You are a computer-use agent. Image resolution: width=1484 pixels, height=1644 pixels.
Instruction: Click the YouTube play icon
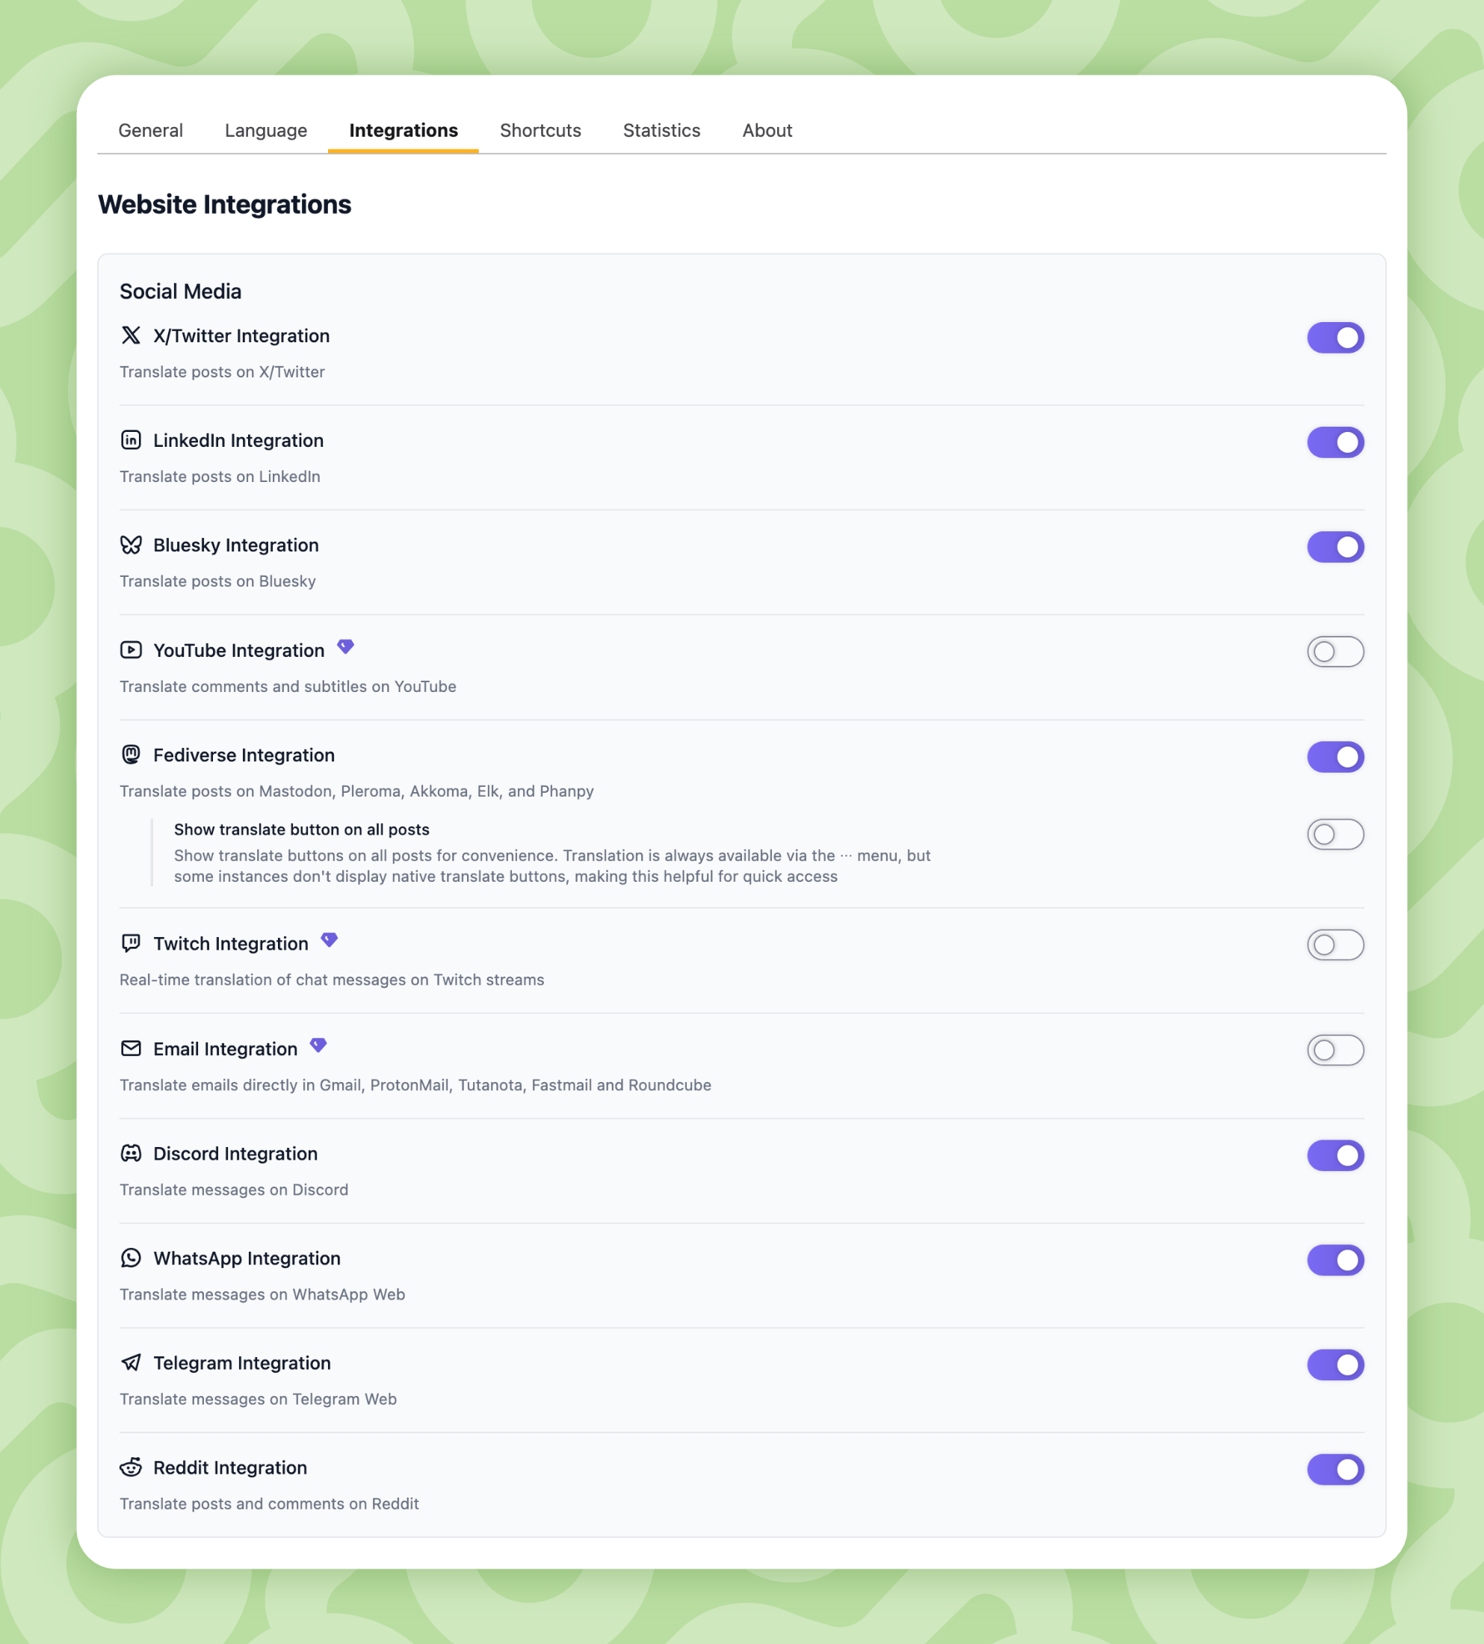point(132,650)
